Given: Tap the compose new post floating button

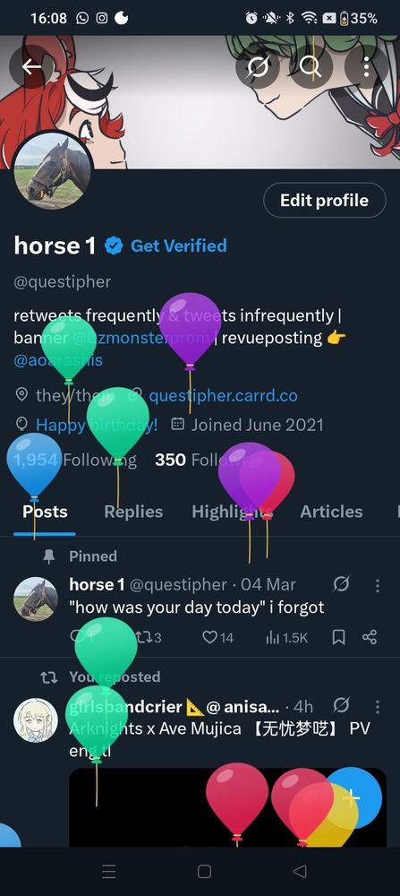Looking at the screenshot, I should pyautogui.click(x=352, y=797).
